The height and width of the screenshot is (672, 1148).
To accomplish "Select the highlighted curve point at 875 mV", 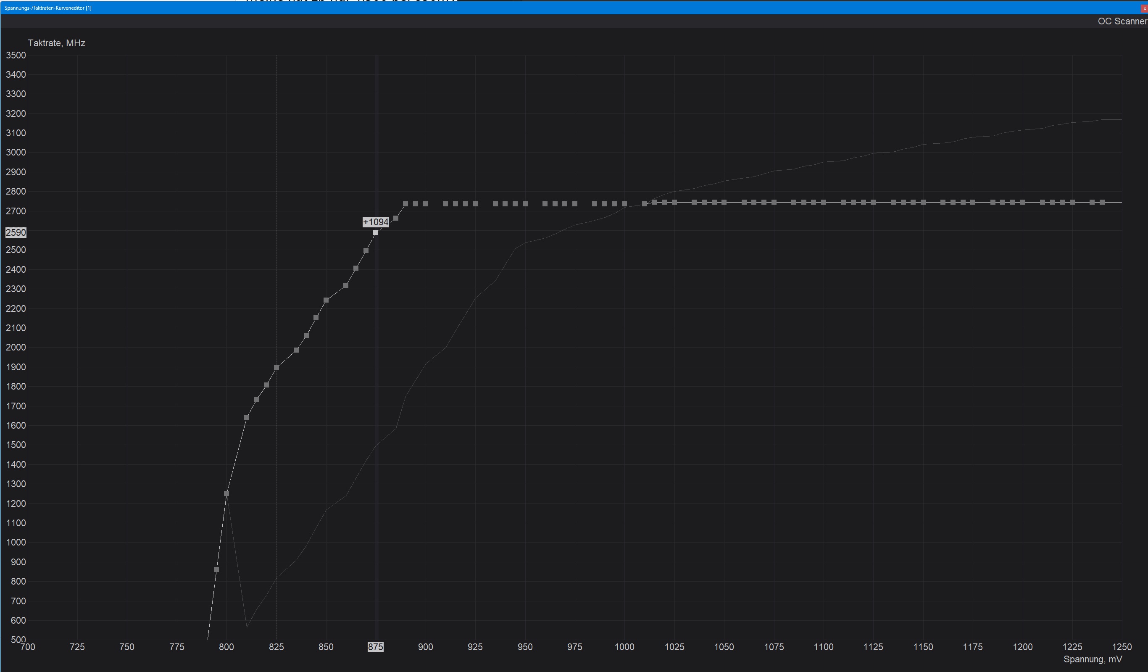I will (x=375, y=232).
